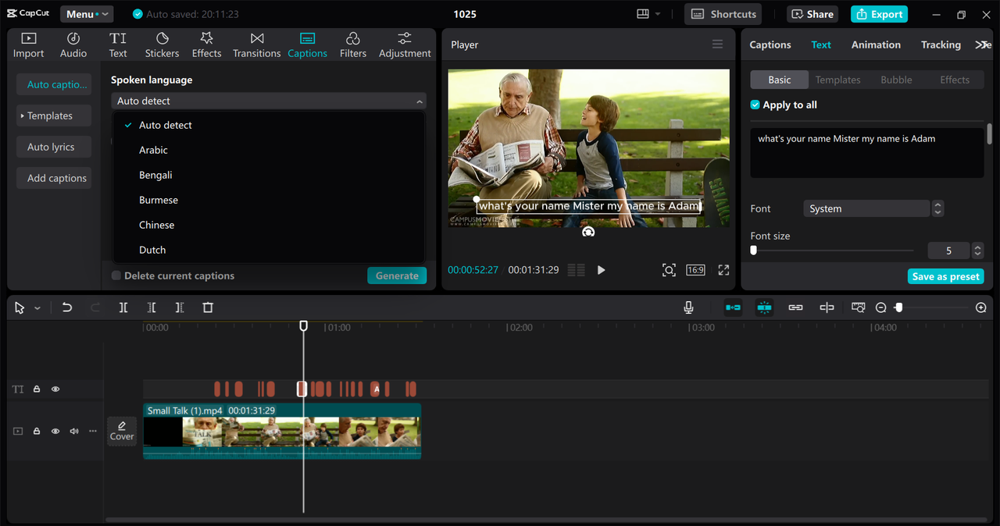Click the Split tool icon
Screen dimensions: 1000x526
point(123,307)
